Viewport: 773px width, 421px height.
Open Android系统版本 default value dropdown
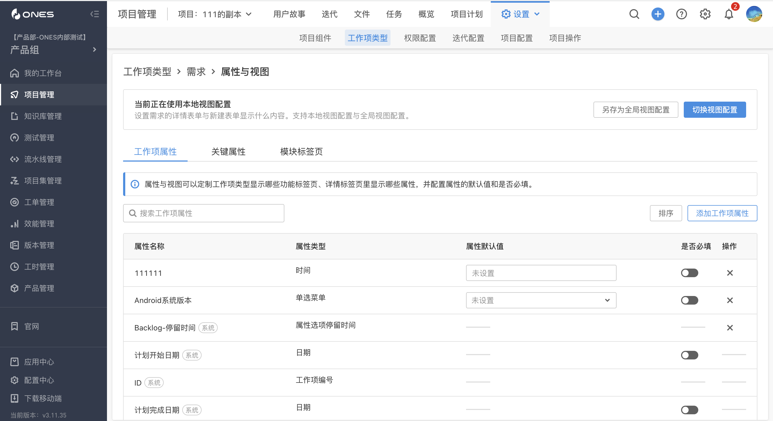point(541,300)
